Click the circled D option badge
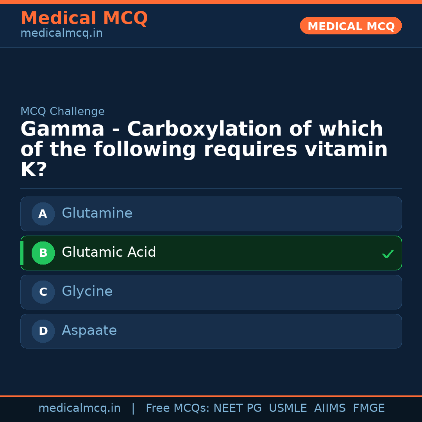Viewport: 422px width, 422px height. (x=43, y=331)
